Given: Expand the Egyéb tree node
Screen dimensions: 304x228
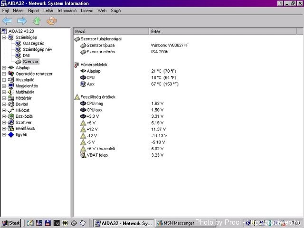Looking at the screenshot, I should tap(4, 134).
